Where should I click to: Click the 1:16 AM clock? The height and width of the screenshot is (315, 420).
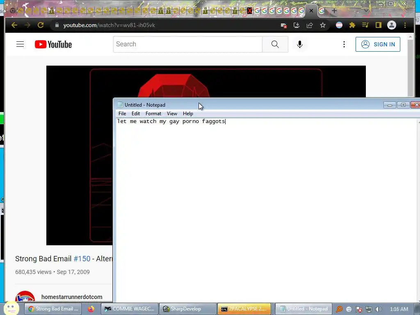pos(399,309)
